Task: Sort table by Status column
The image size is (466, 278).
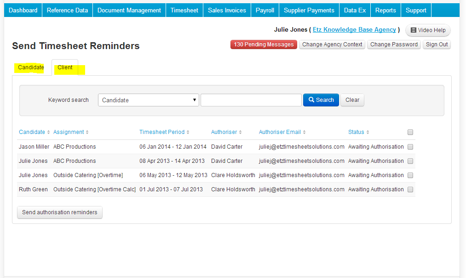Action: point(359,132)
